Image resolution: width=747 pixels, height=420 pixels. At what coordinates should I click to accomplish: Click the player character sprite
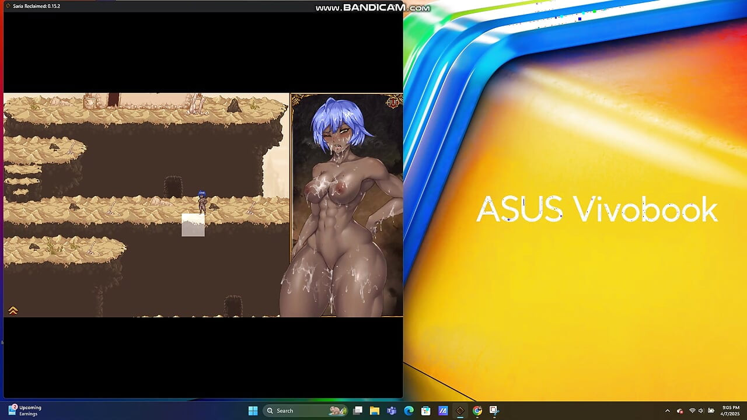coord(202,202)
